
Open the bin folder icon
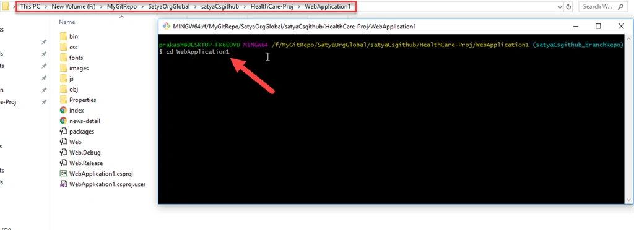[63, 36]
